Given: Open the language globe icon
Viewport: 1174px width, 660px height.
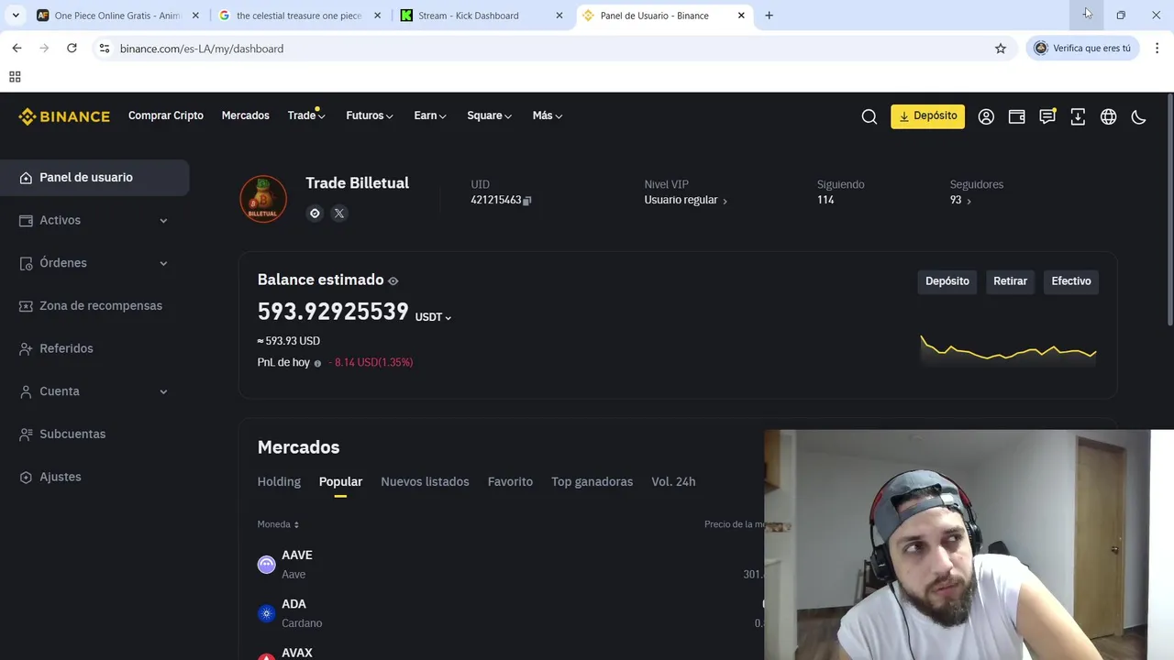Looking at the screenshot, I should [x=1108, y=116].
